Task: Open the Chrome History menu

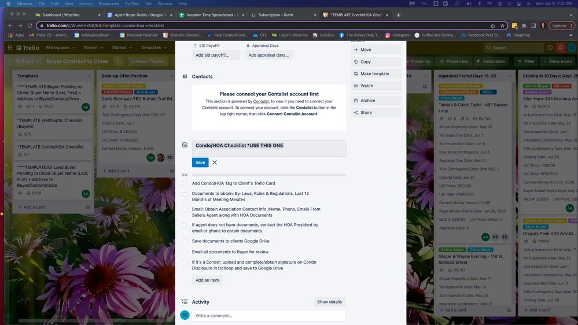Action: (x=86, y=3)
